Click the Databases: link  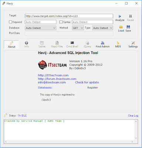45,88
